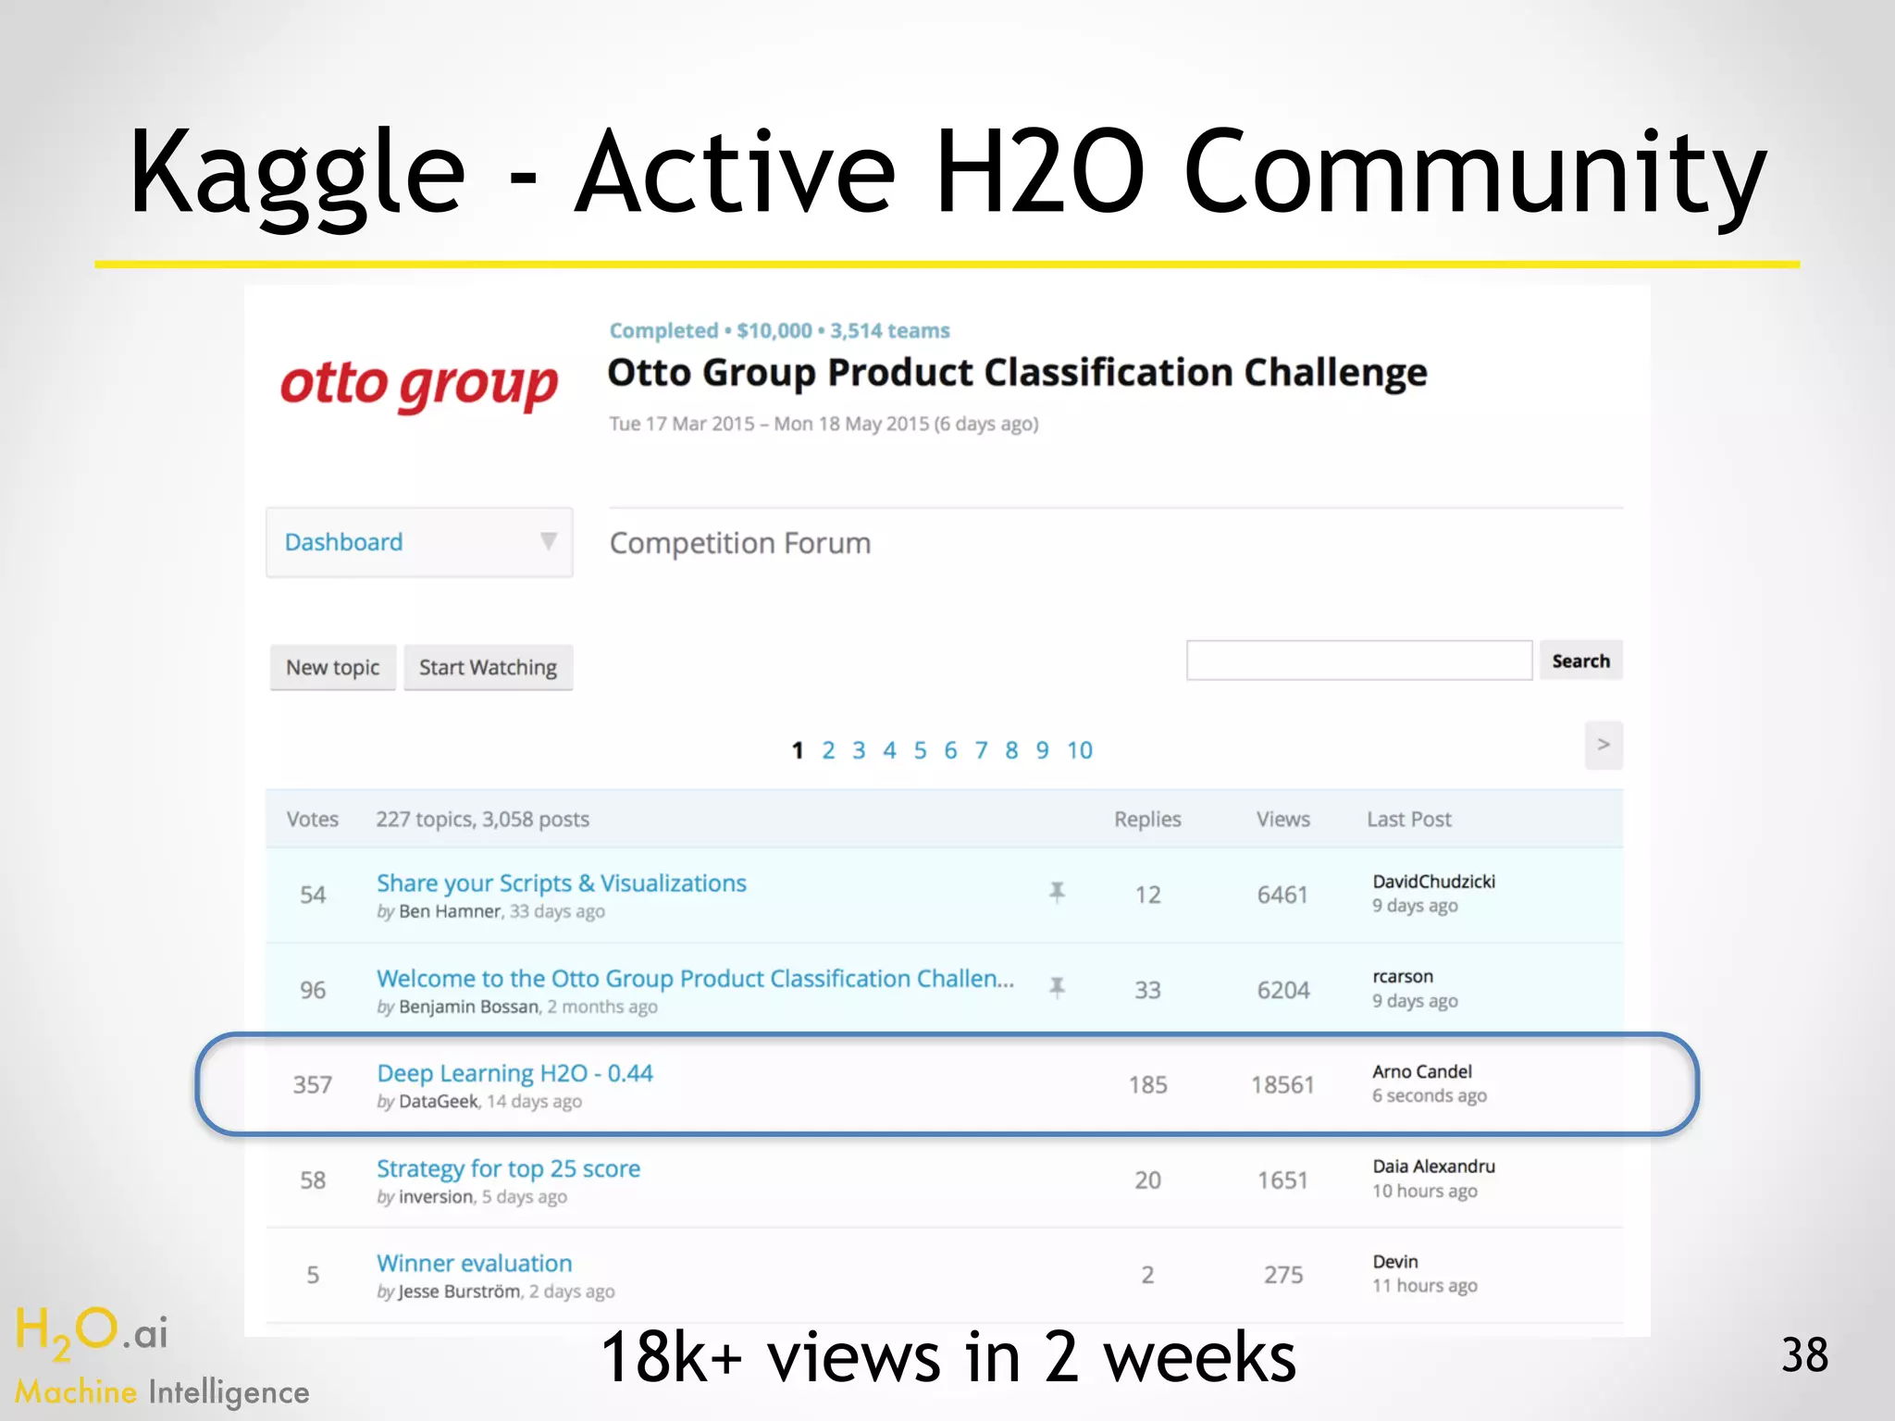Go to forum page 4
Image resolution: width=1895 pixels, height=1421 pixels.
click(889, 750)
